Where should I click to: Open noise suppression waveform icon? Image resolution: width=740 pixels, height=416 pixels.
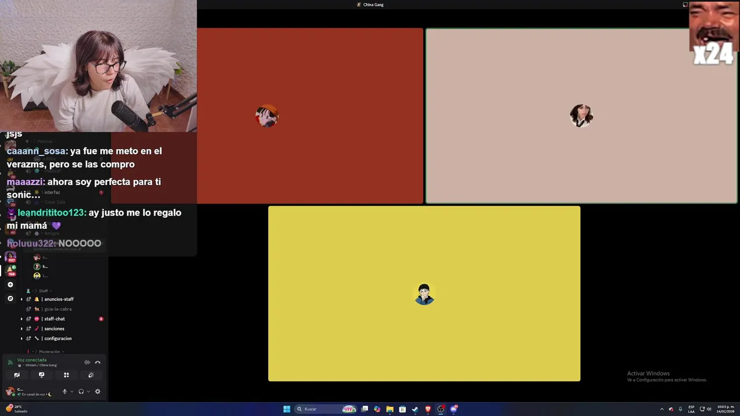[87, 362]
